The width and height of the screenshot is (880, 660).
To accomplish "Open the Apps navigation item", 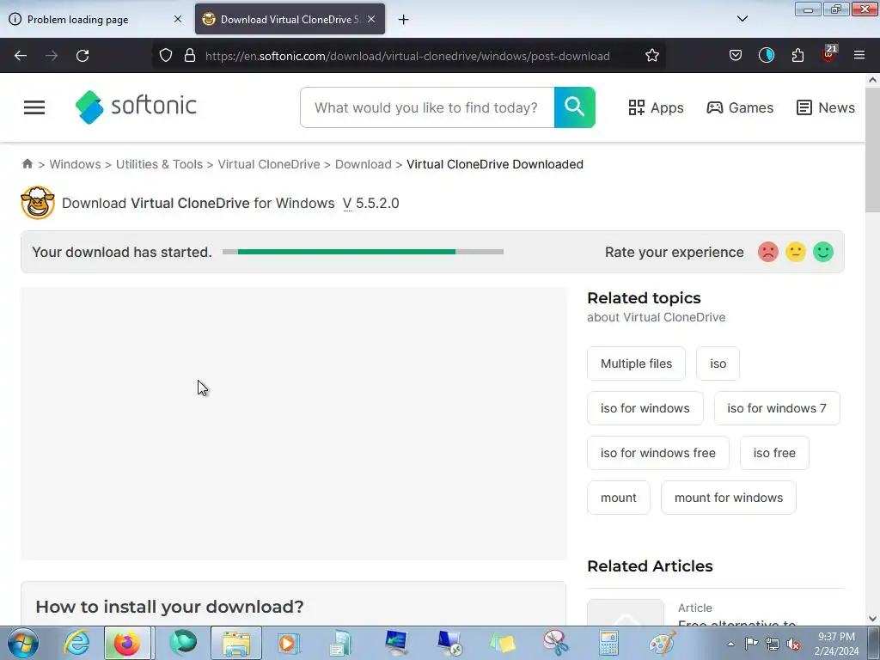I will 656,107.
